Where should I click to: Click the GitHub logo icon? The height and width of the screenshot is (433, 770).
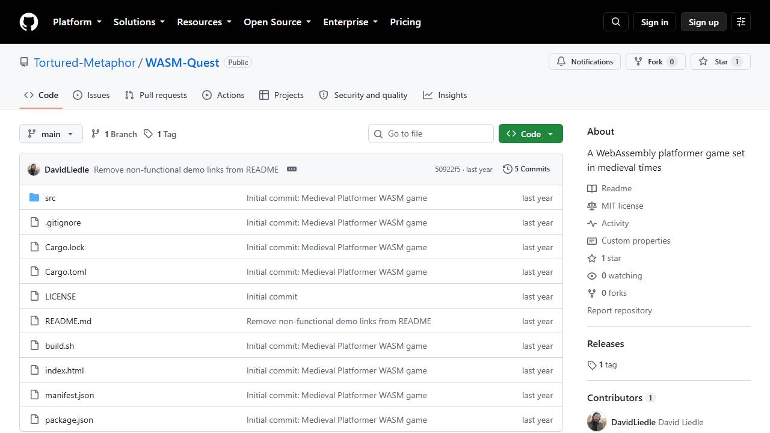pos(29,22)
